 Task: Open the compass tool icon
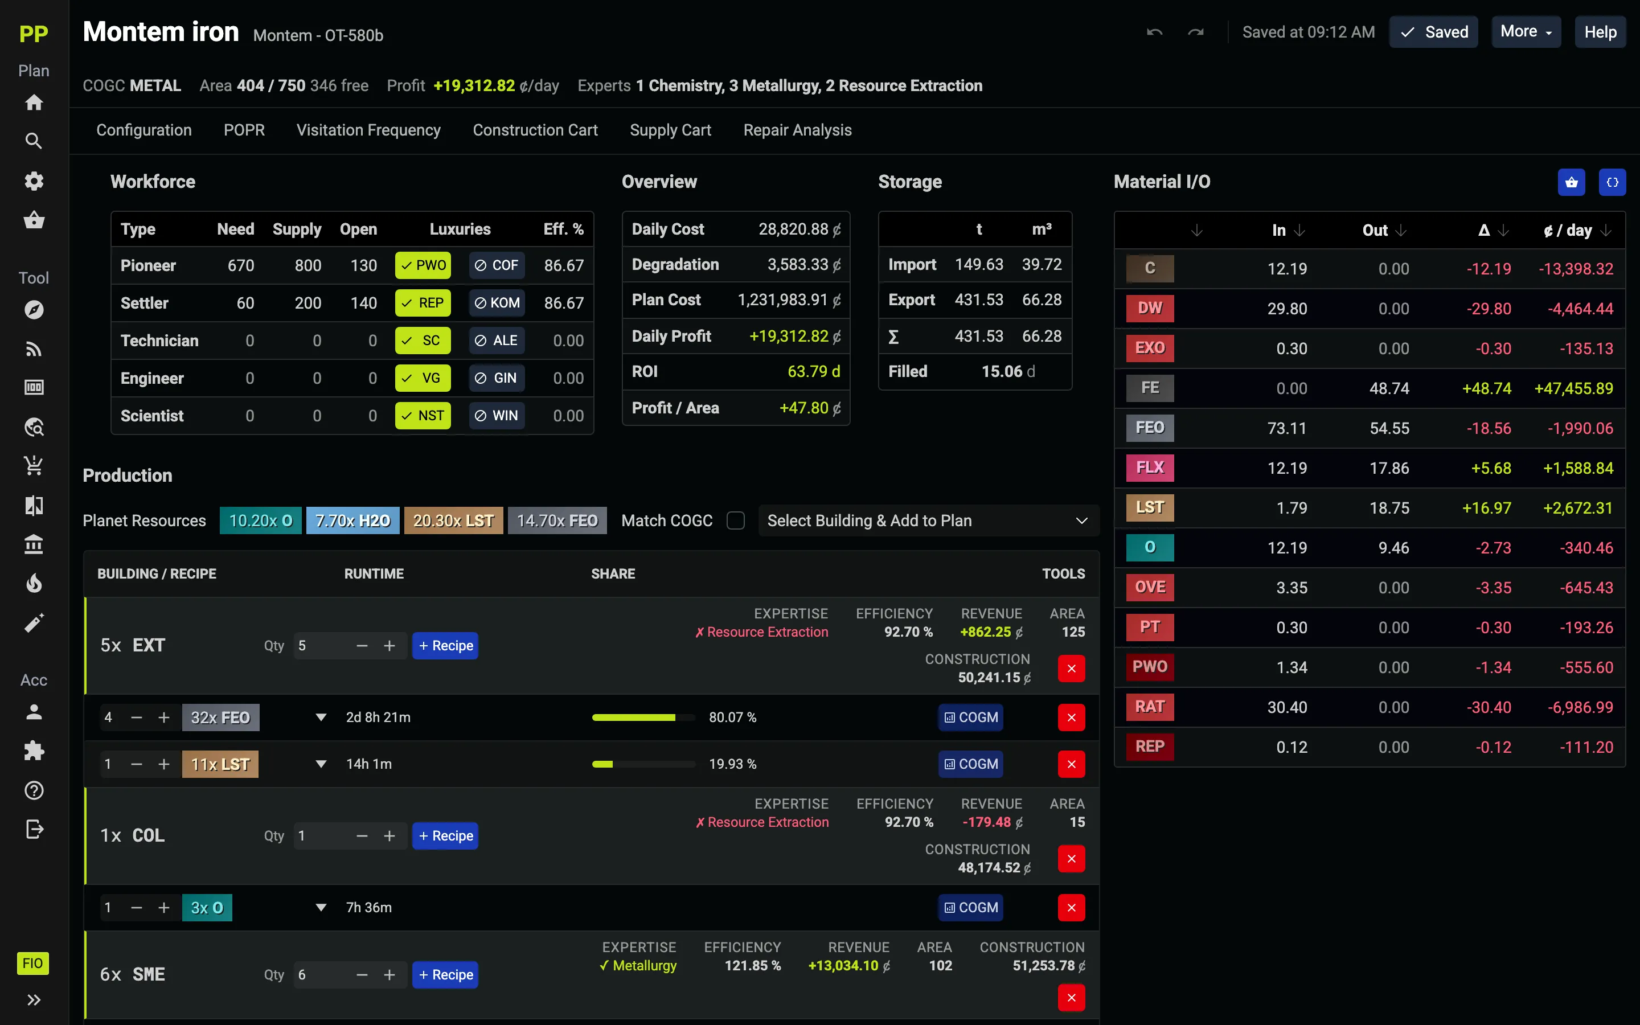point(34,310)
